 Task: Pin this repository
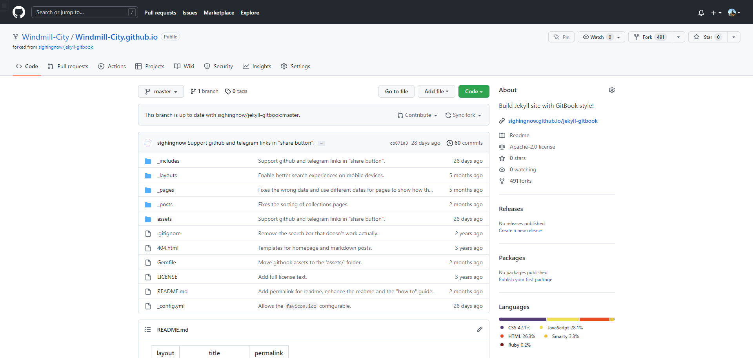[561, 37]
